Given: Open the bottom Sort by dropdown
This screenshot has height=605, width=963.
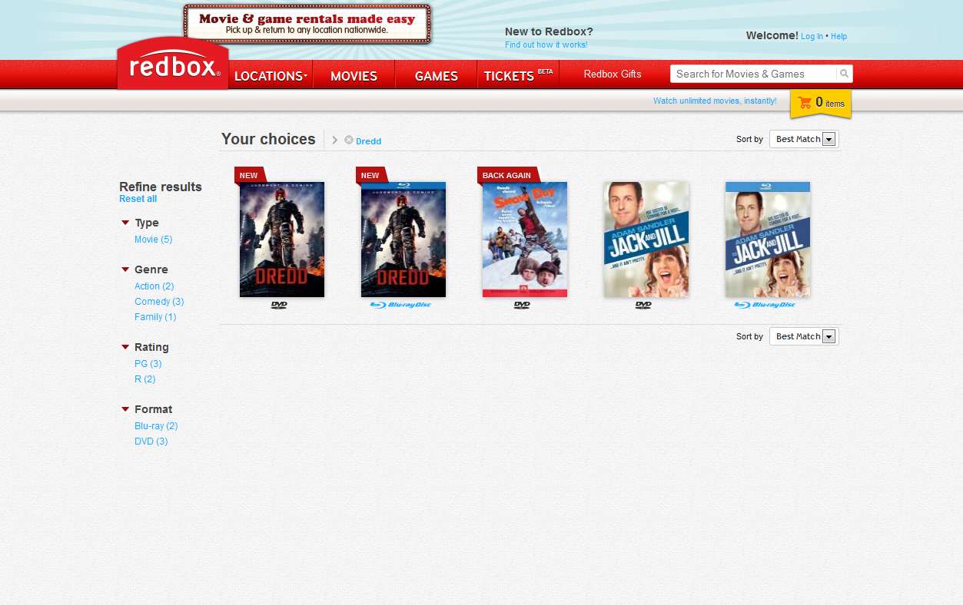Looking at the screenshot, I should point(804,336).
